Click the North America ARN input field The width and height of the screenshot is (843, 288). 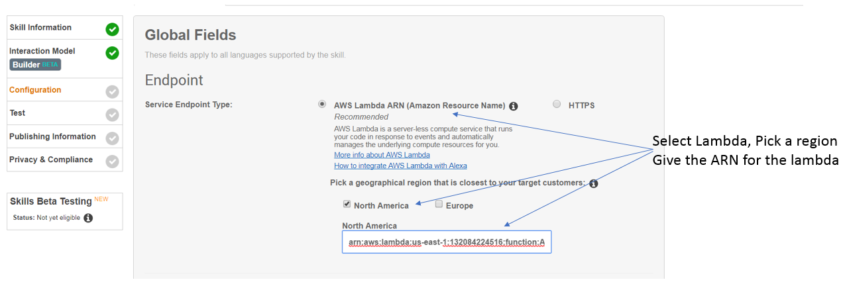point(447,242)
